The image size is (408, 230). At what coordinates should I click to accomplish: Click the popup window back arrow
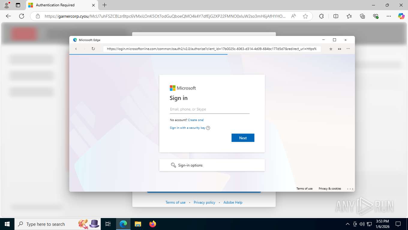pos(76,49)
